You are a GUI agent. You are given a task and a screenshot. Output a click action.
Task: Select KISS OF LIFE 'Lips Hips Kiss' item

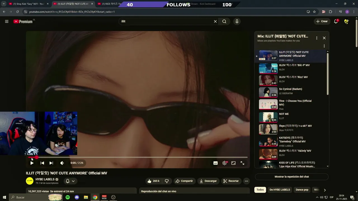pos(290,164)
